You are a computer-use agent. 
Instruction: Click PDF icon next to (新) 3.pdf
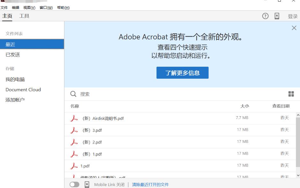[x=74, y=130]
